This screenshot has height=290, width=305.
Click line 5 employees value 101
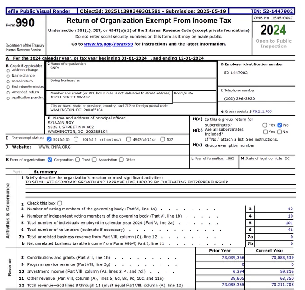[x=289, y=223]
